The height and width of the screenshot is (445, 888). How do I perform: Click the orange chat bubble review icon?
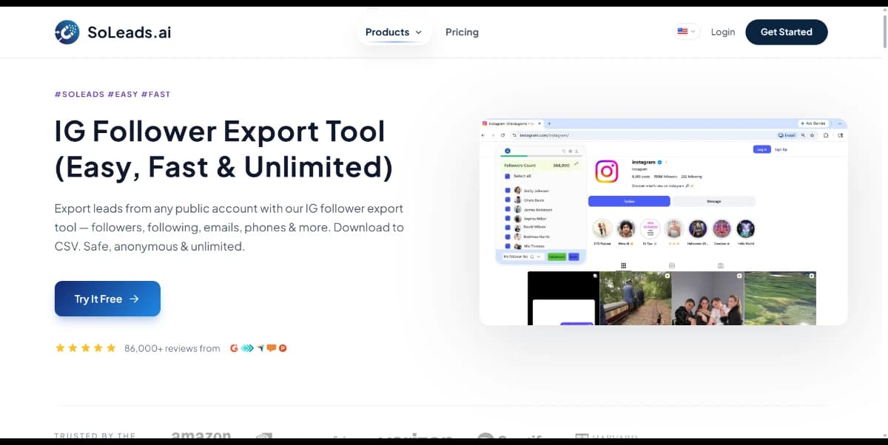[272, 348]
